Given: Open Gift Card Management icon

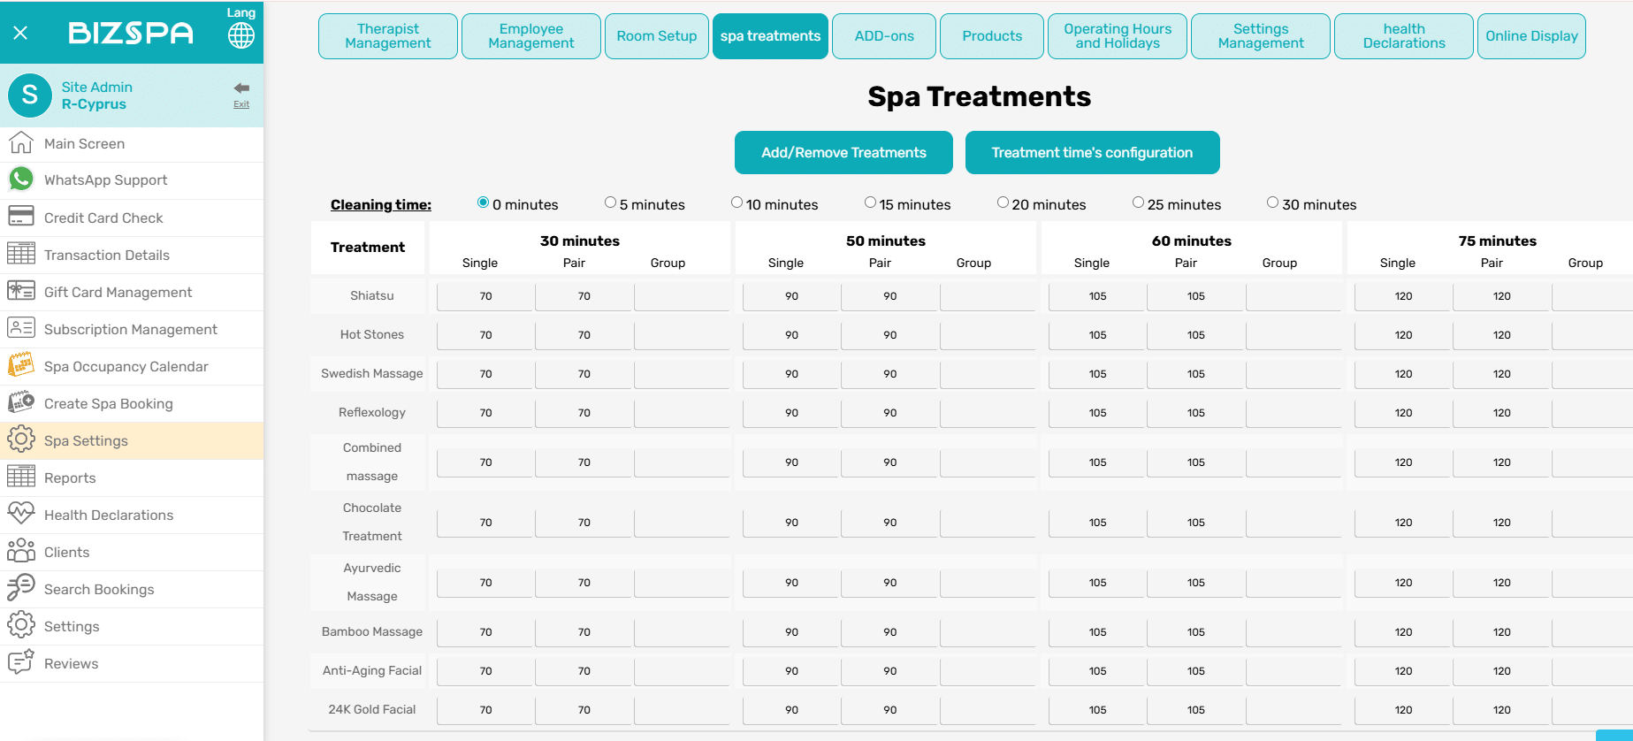Looking at the screenshot, I should [21, 291].
